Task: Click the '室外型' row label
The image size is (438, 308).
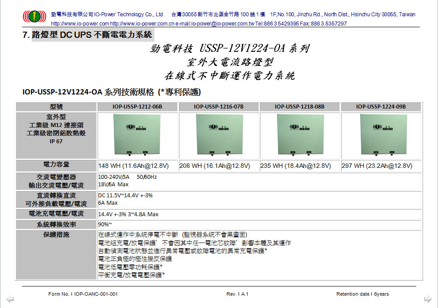Action: [56, 117]
